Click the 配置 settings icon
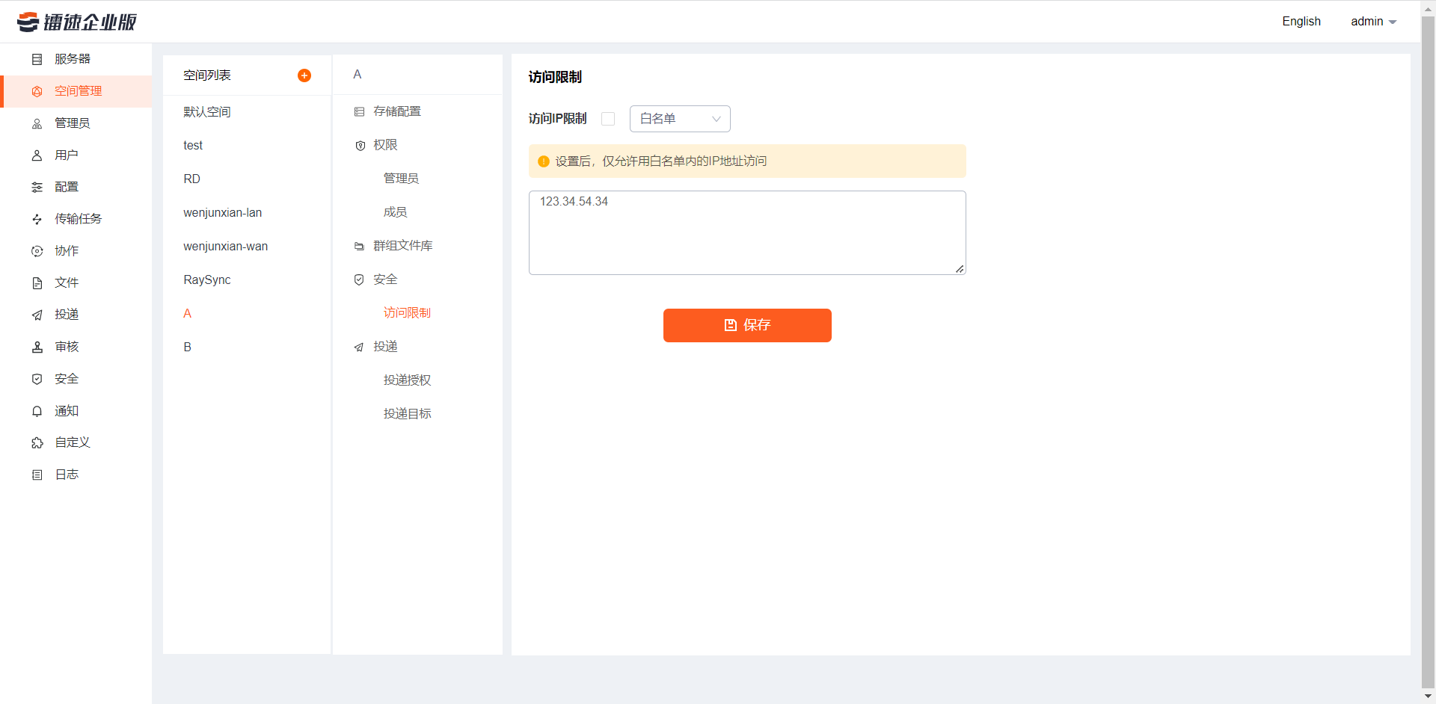The image size is (1436, 704). pos(37,187)
